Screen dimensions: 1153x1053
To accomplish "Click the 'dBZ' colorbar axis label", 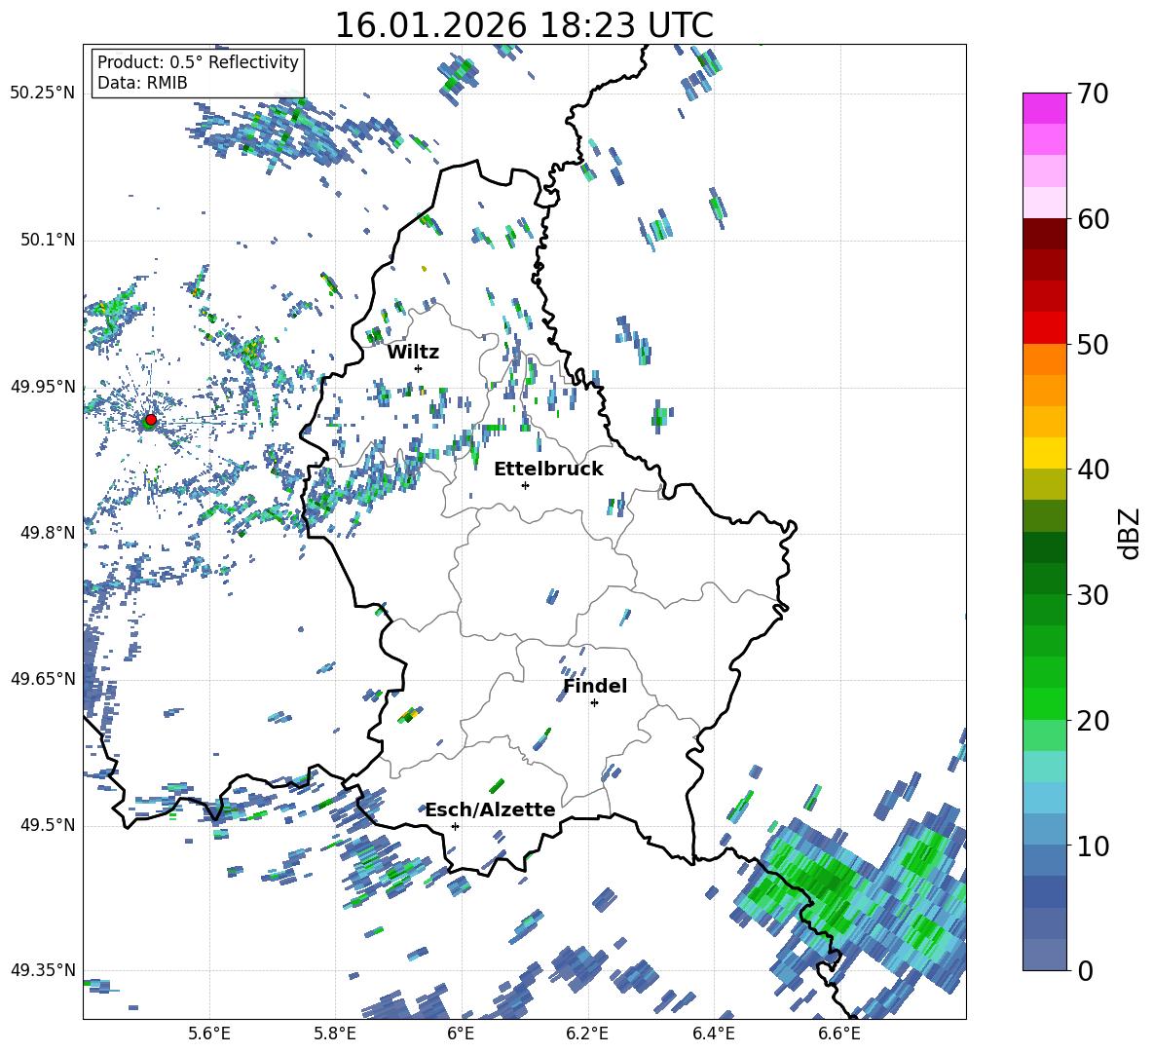I will [x=1131, y=533].
